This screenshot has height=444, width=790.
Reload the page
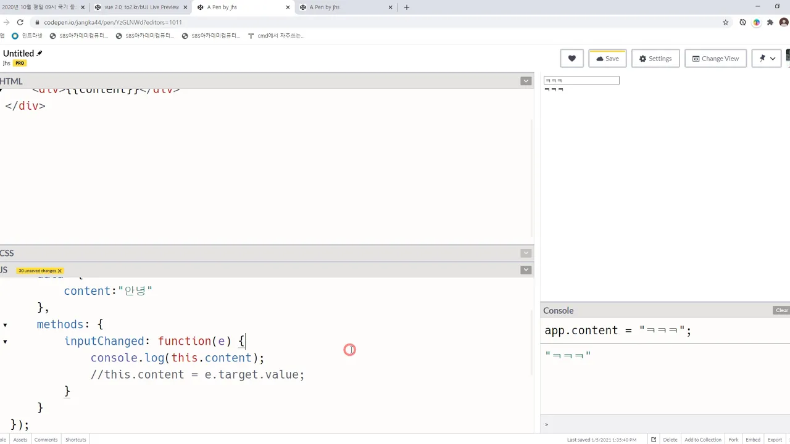point(20,22)
